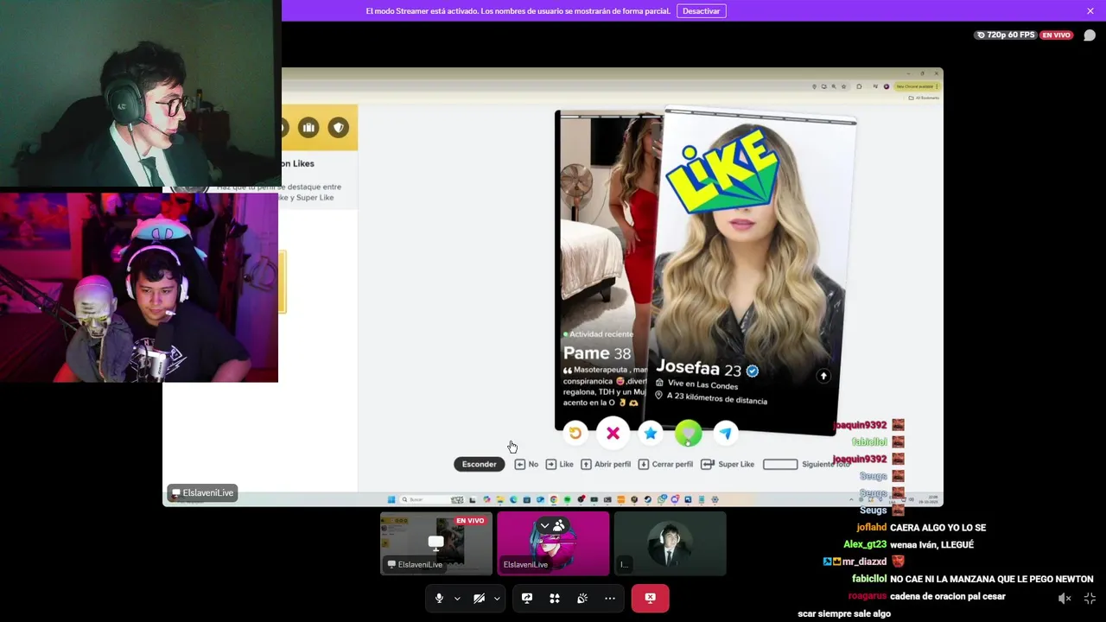Image resolution: width=1106 pixels, height=622 pixels.
Task: Click the briefcase icon in Tinder's yellow header
Action: coord(308,128)
